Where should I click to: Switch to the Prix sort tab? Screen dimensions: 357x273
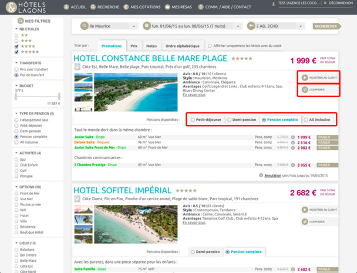point(134,46)
